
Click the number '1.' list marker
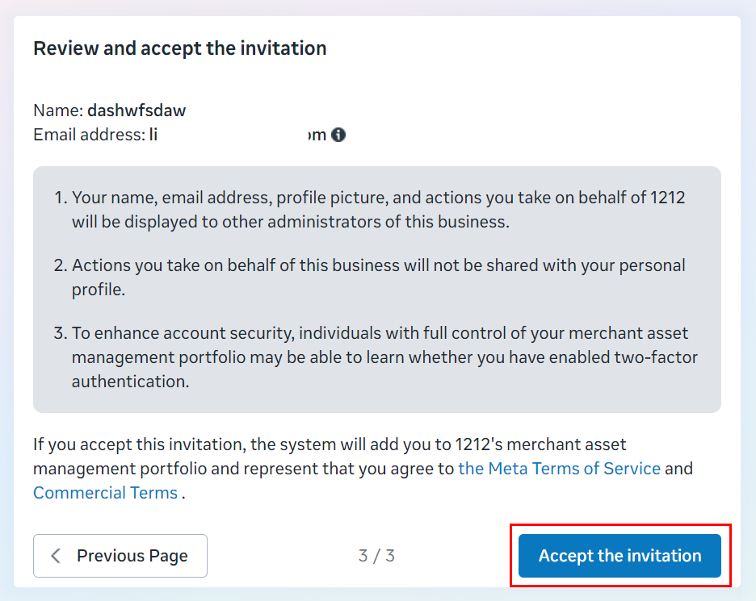point(61,198)
